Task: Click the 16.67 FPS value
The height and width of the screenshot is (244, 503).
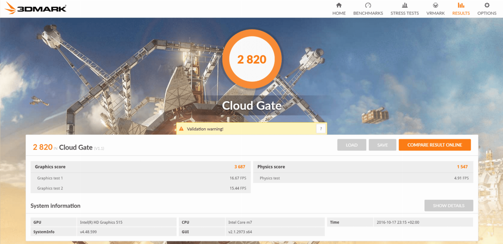Action: [x=238, y=178]
